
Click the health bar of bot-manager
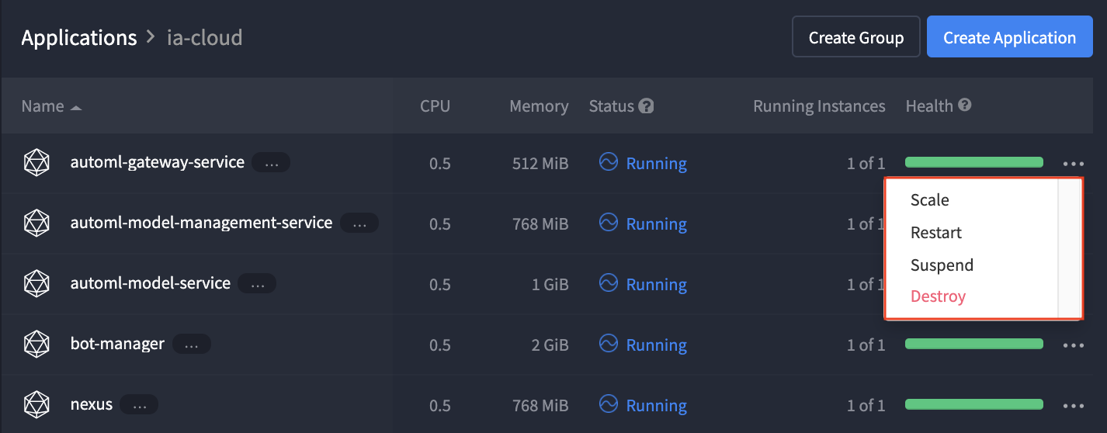[x=974, y=344]
